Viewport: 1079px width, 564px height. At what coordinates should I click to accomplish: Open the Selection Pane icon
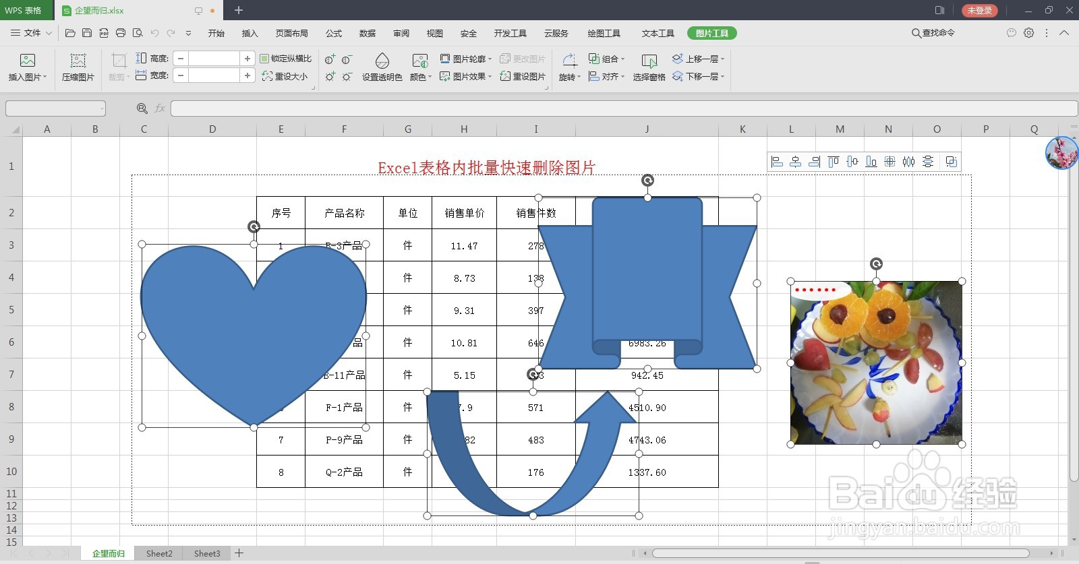649,61
